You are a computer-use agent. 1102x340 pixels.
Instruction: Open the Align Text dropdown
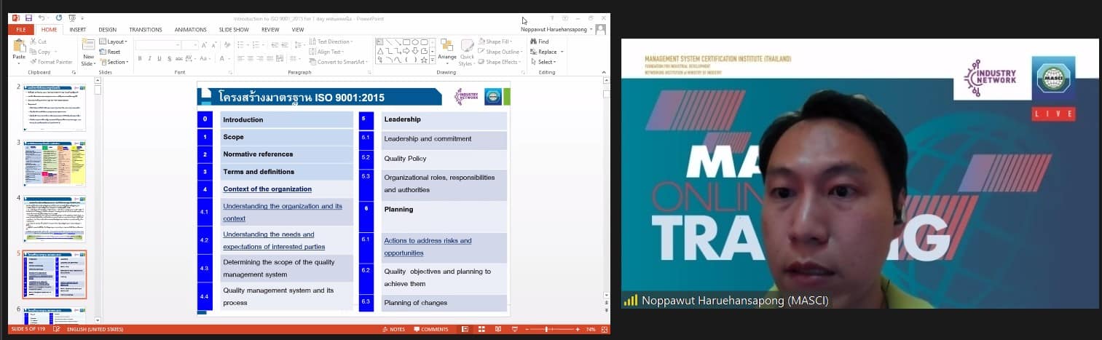[x=328, y=52]
